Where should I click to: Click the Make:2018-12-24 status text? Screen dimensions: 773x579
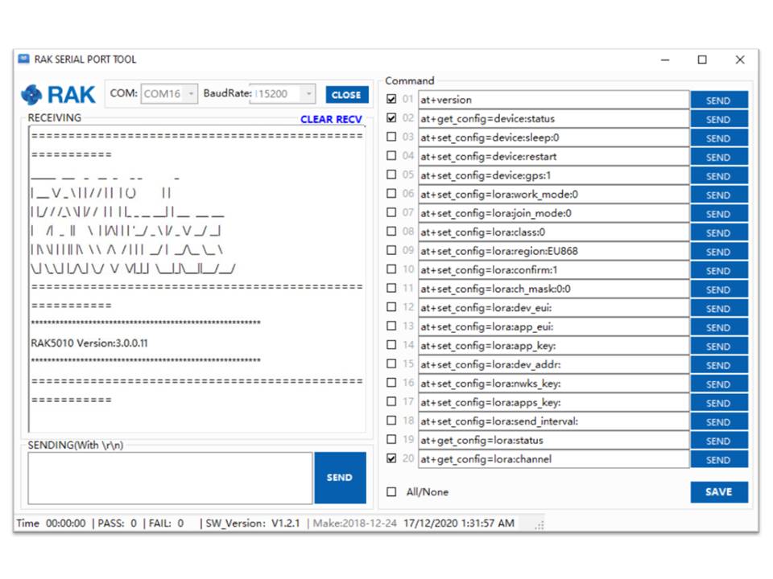coord(354,523)
